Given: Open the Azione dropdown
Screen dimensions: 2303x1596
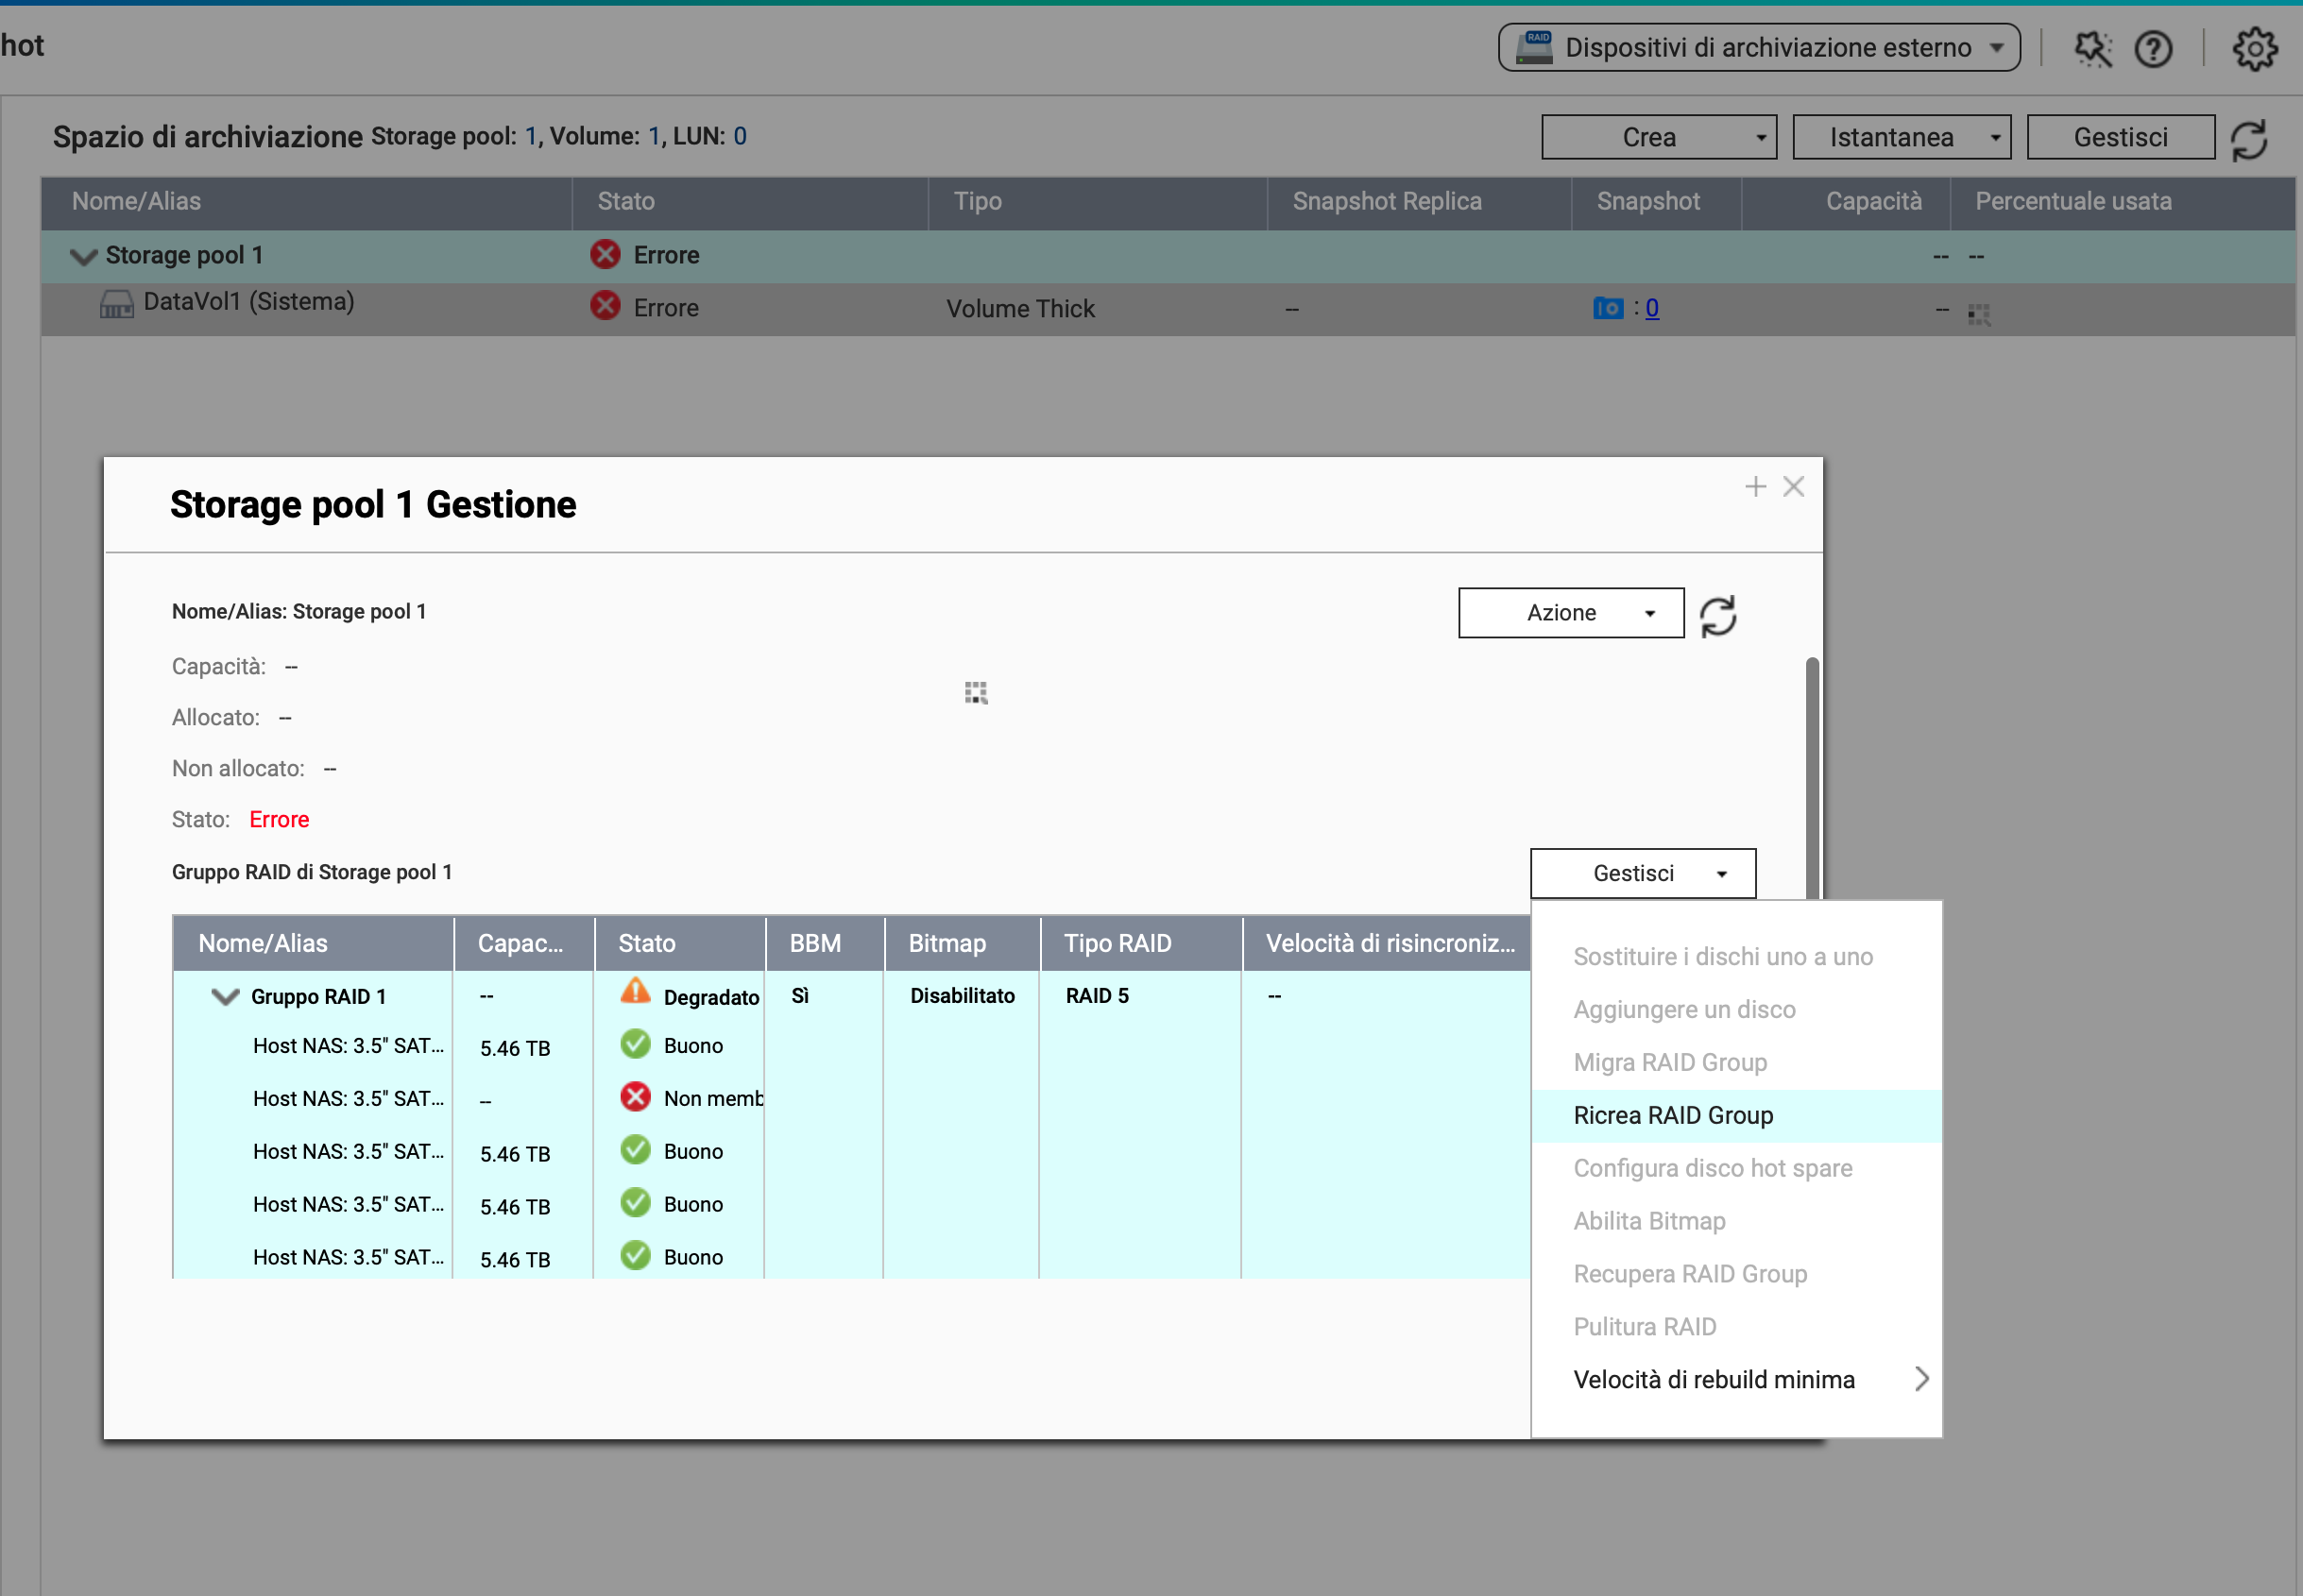Looking at the screenshot, I should coord(1570,613).
